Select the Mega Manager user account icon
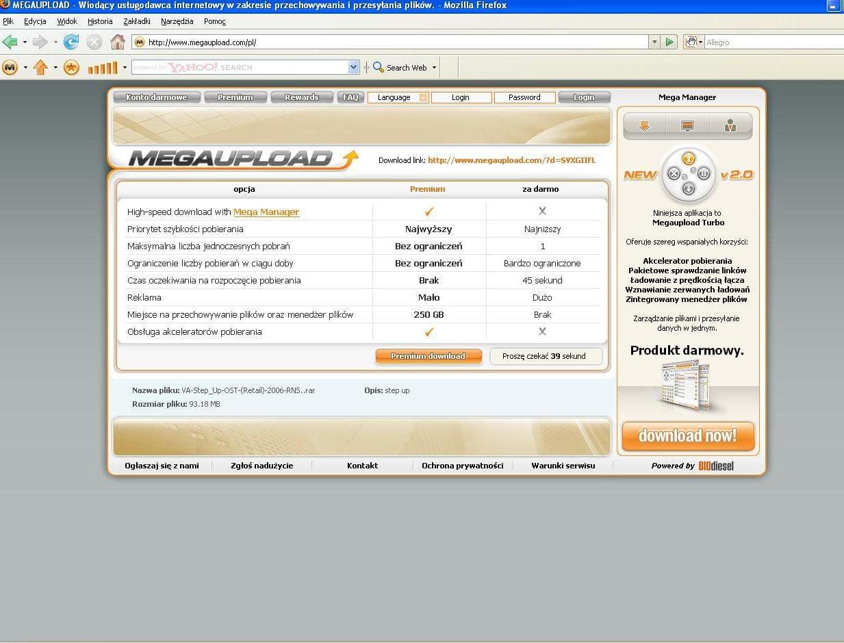844x643 pixels. [x=730, y=126]
